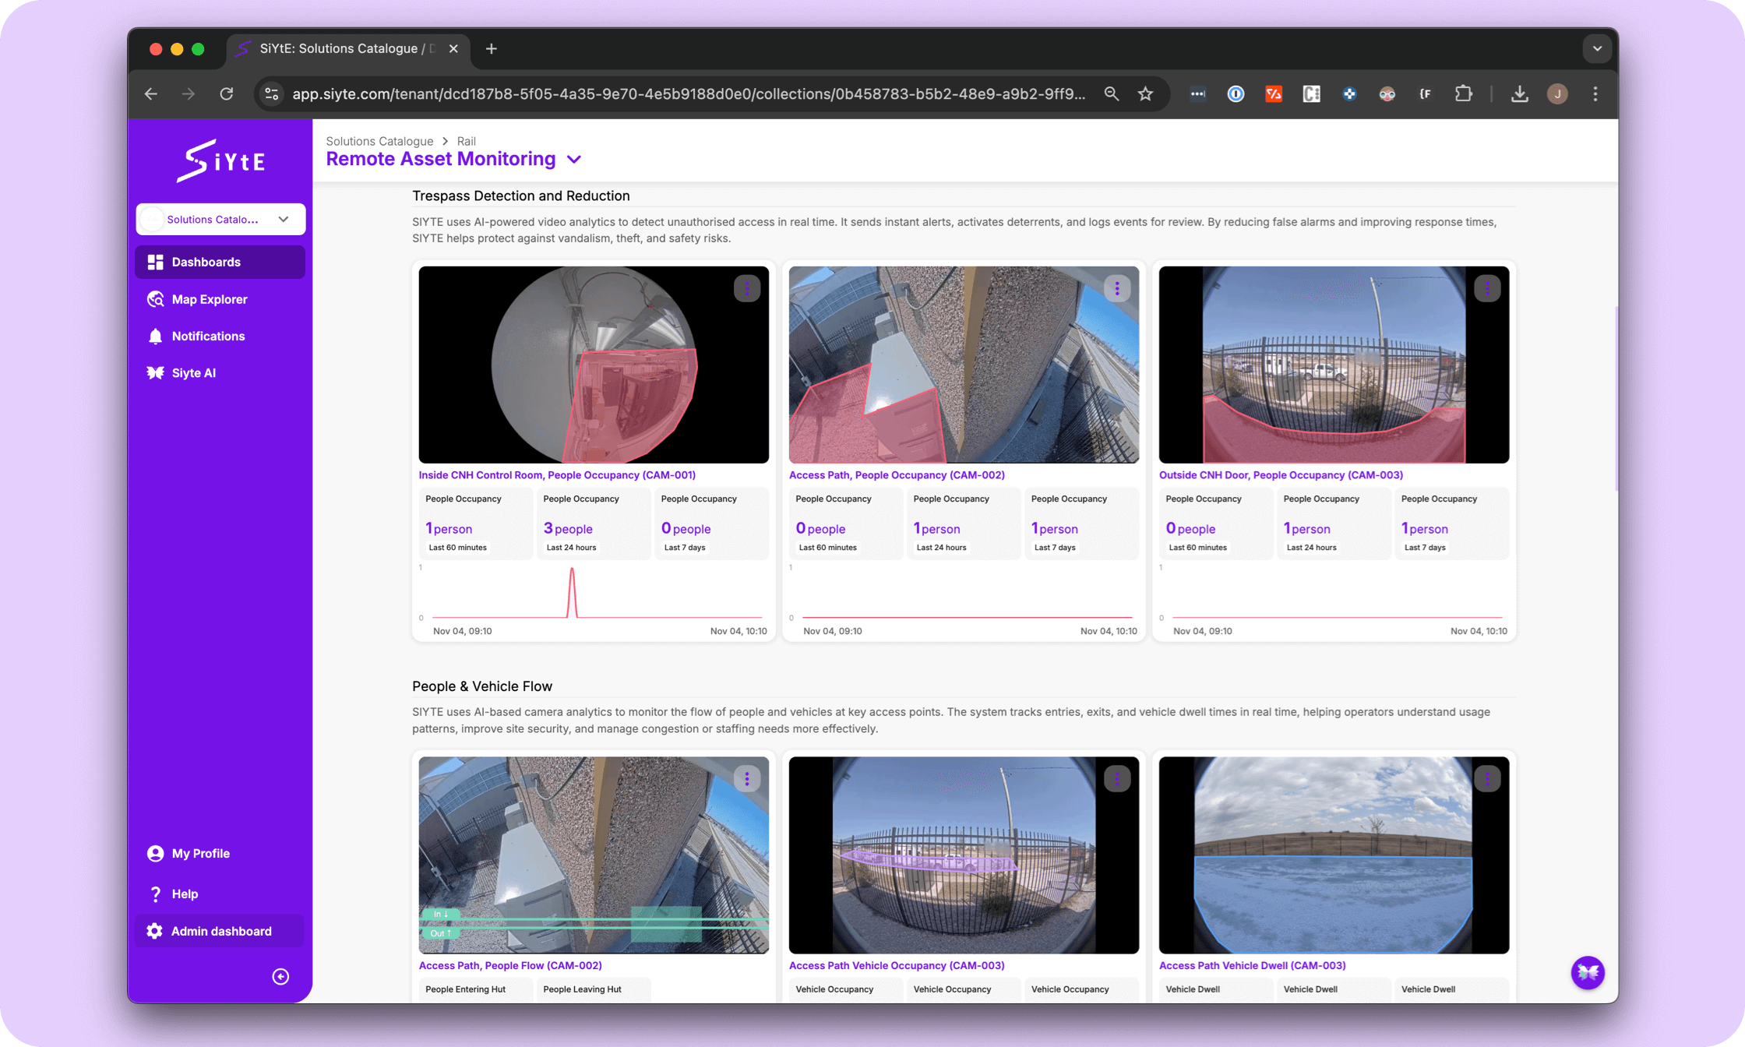Collapse the sidebar with arrow icon
This screenshot has height=1047, width=1745.
[280, 976]
